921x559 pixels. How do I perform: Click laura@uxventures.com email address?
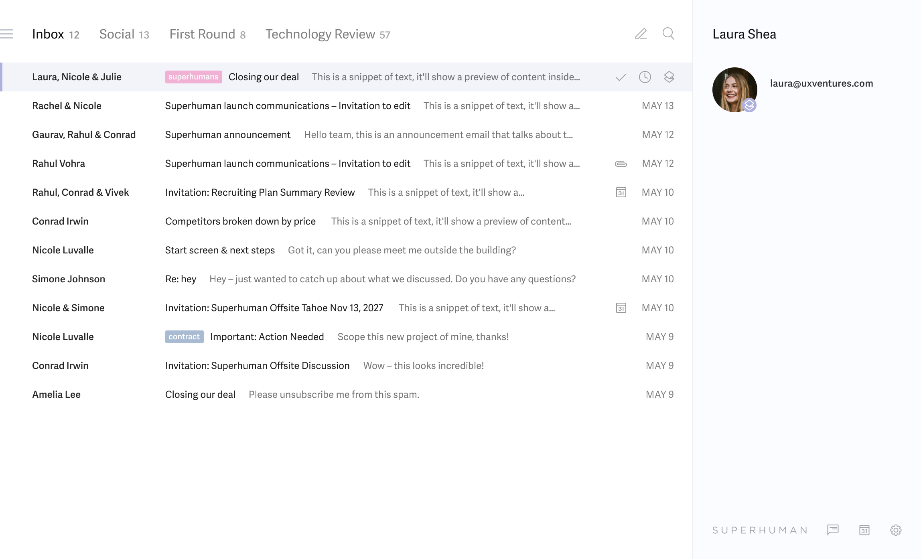point(821,83)
